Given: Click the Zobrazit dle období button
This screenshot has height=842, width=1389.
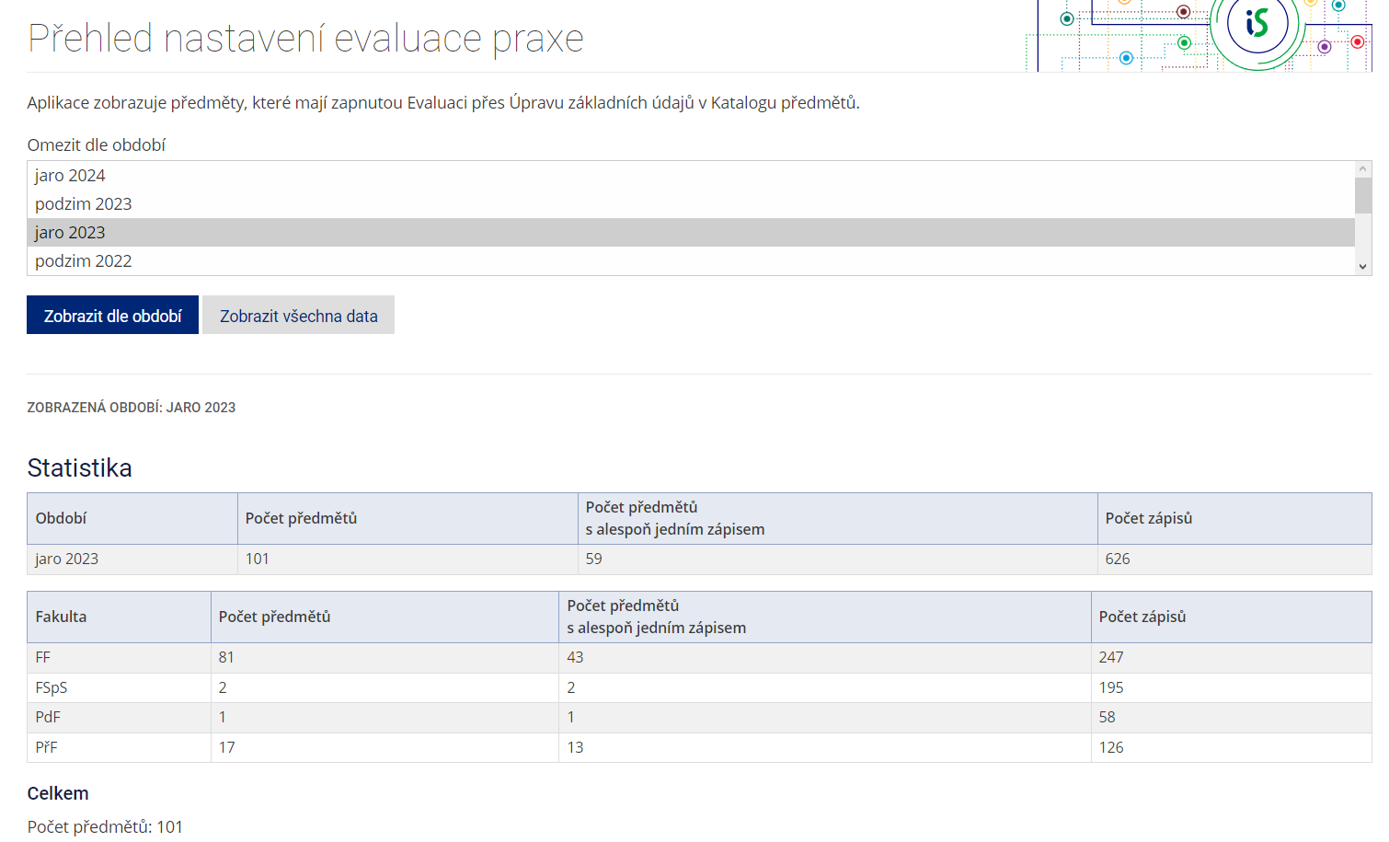Looking at the screenshot, I should click(112, 315).
